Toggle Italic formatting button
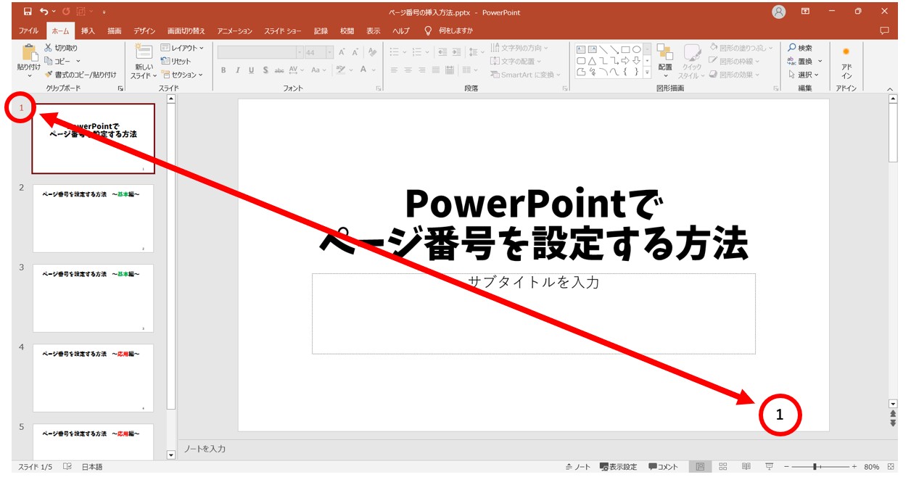The height and width of the screenshot is (477, 911). tap(238, 70)
